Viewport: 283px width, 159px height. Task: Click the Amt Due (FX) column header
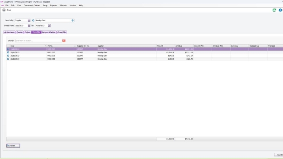pos(221,46)
